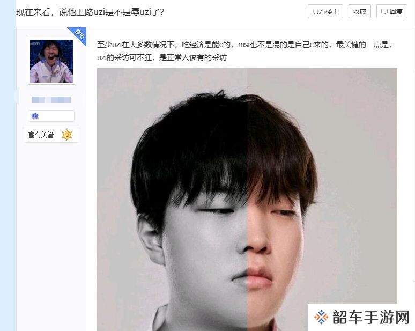The width and height of the screenshot is (415, 331).
Task: Click the colored half of the portrait
Action: pos(322,200)
